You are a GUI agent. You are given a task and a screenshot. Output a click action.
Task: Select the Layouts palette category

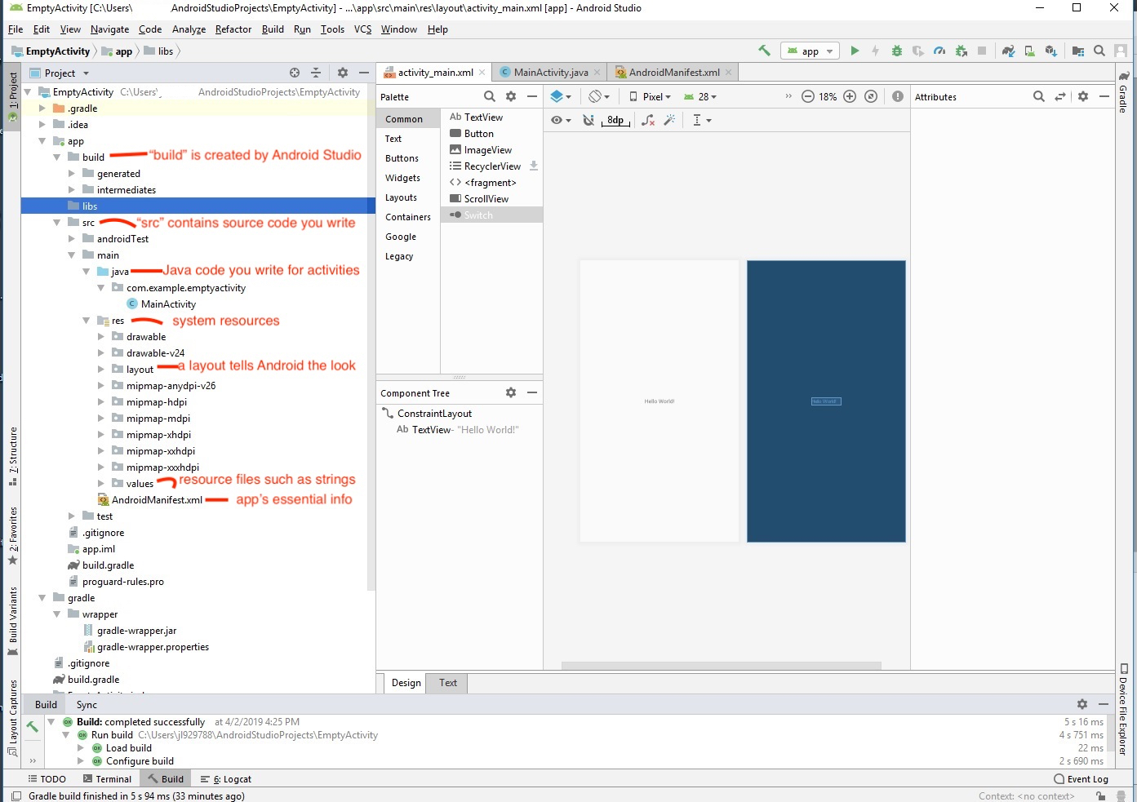(x=401, y=197)
